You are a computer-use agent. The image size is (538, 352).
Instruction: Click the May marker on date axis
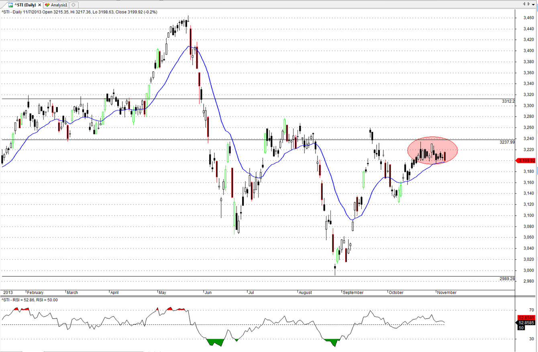[x=162, y=293]
